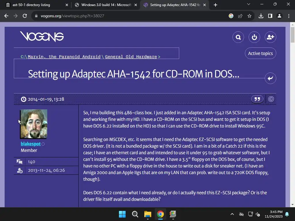Image resolution: width=295 pixels, height=221 pixels.
Task: Click the VOGONS logo
Action: pos(42,37)
